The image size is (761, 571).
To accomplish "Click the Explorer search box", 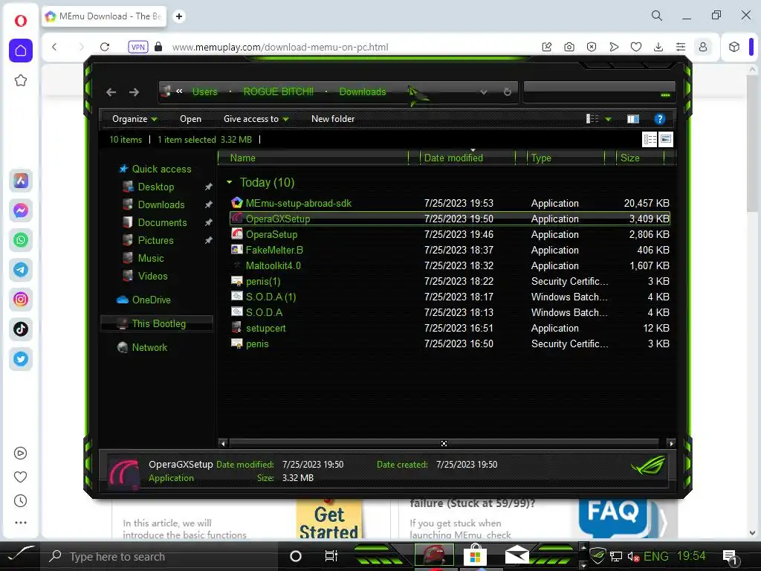I will point(599,91).
